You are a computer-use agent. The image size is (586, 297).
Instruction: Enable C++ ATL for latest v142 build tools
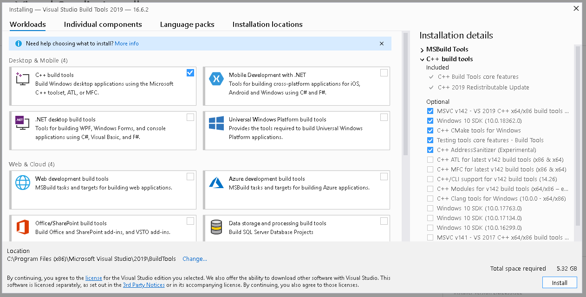[x=430, y=159]
